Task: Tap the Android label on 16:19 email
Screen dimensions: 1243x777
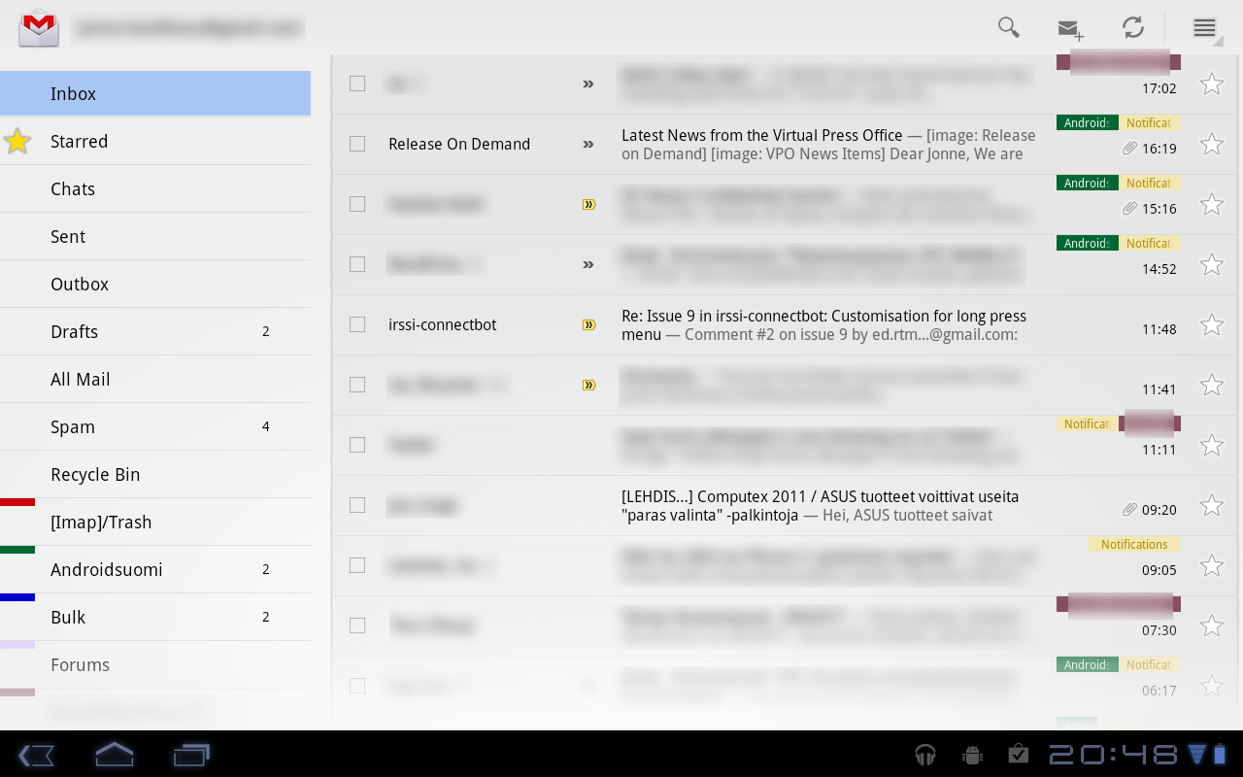Action: 1087,123
